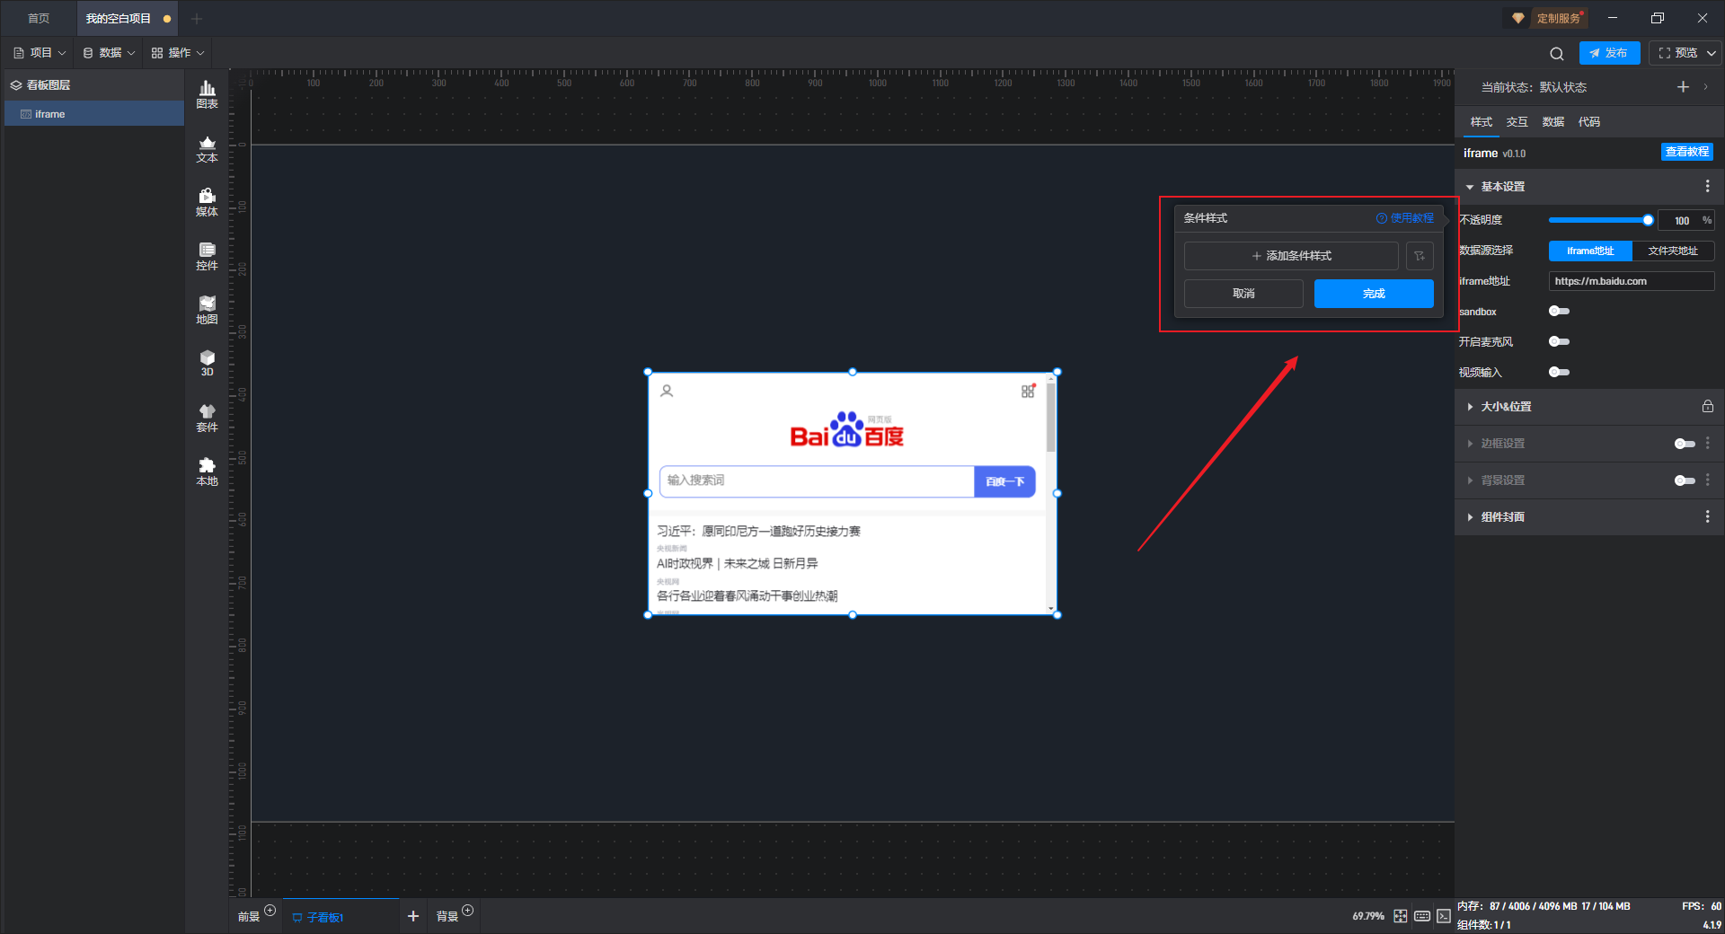Click the Baidu user profile icon
Viewport: 1725px width, 934px height.
(x=667, y=391)
